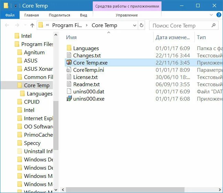Click the date 30/06/10 18:... cell

[x=172, y=77]
